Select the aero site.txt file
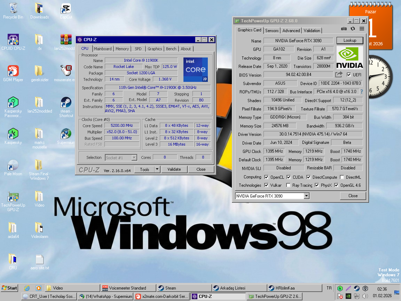 point(40,262)
